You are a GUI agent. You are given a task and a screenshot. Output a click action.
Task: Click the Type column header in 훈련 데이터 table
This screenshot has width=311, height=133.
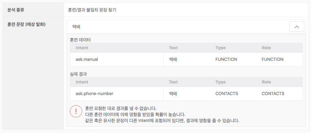click(x=220, y=48)
